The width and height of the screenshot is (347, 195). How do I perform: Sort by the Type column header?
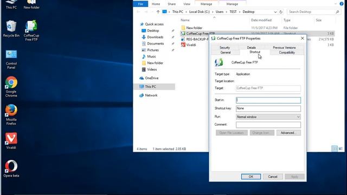pyautogui.click(x=287, y=20)
